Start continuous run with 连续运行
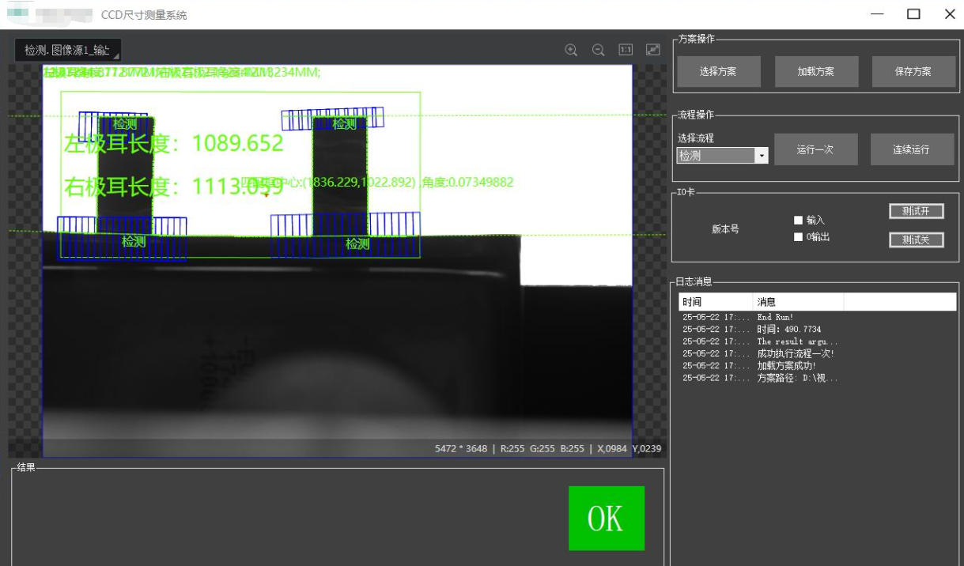 (x=911, y=149)
